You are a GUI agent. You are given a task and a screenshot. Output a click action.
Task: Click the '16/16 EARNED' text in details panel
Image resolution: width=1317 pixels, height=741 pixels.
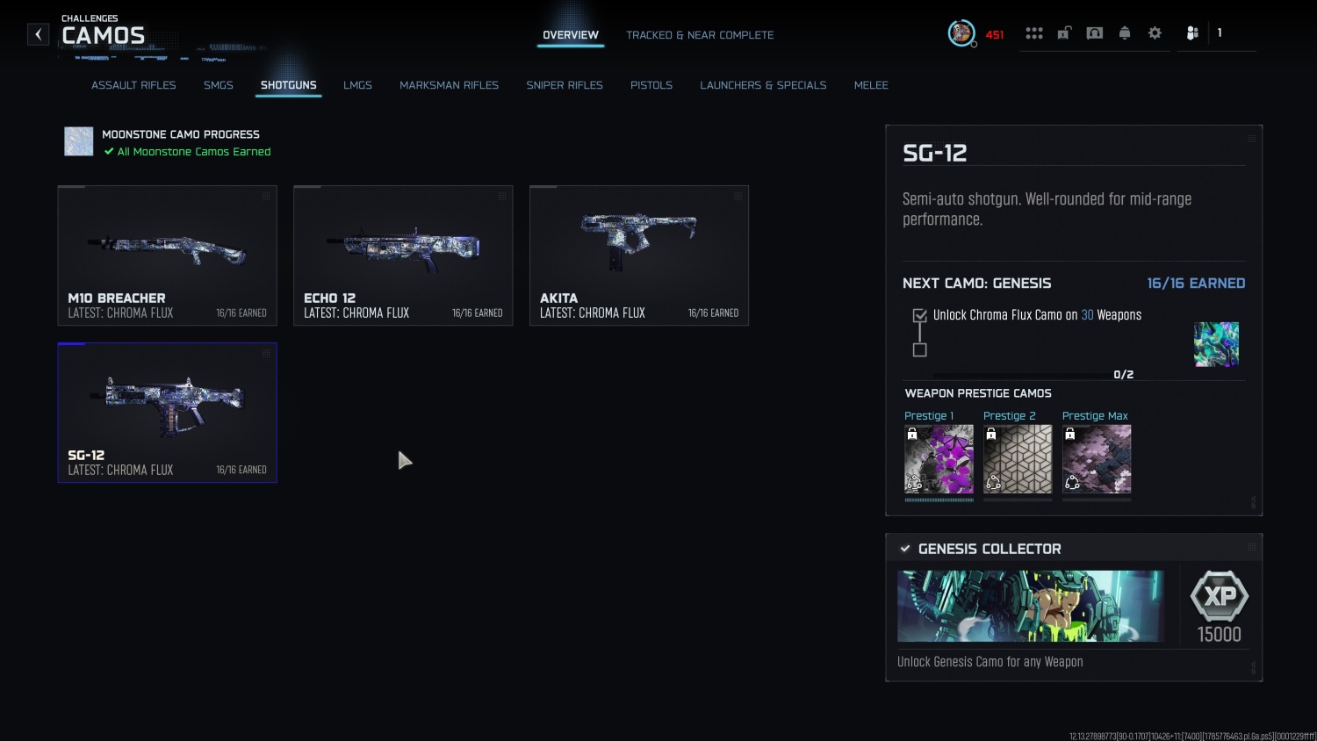coord(1196,284)
